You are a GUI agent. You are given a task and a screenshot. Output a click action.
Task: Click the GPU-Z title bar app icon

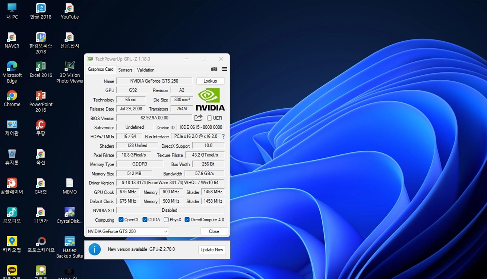click(90, 59)
